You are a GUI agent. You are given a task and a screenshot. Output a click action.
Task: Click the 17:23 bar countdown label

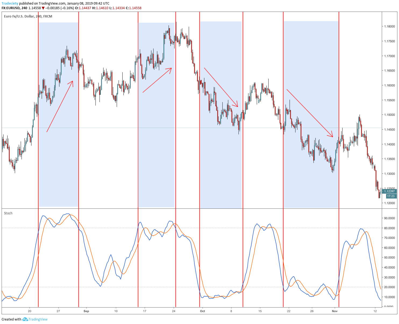coord(391,196)
